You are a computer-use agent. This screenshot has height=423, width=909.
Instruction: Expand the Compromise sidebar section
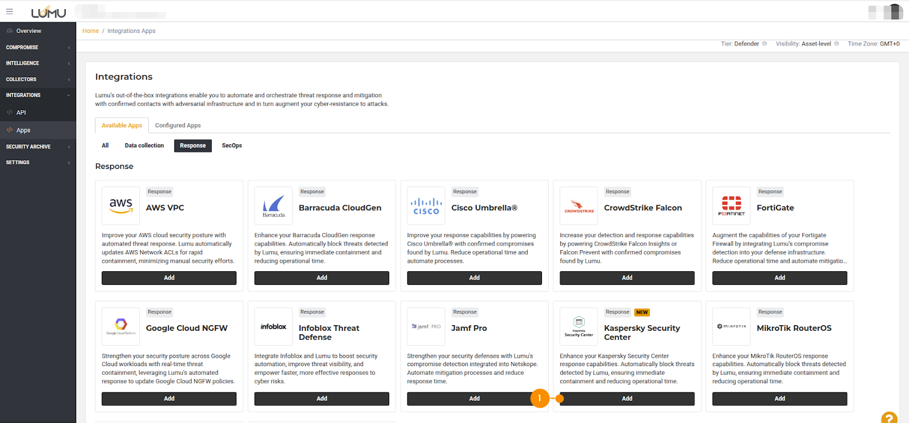pyautogui.click(x=37, y=47)
